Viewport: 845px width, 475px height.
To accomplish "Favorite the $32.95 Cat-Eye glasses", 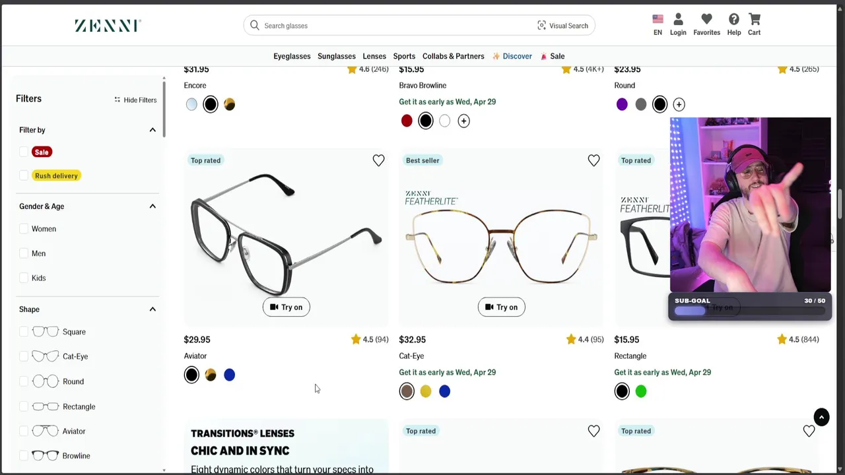I will click(593, 160).
